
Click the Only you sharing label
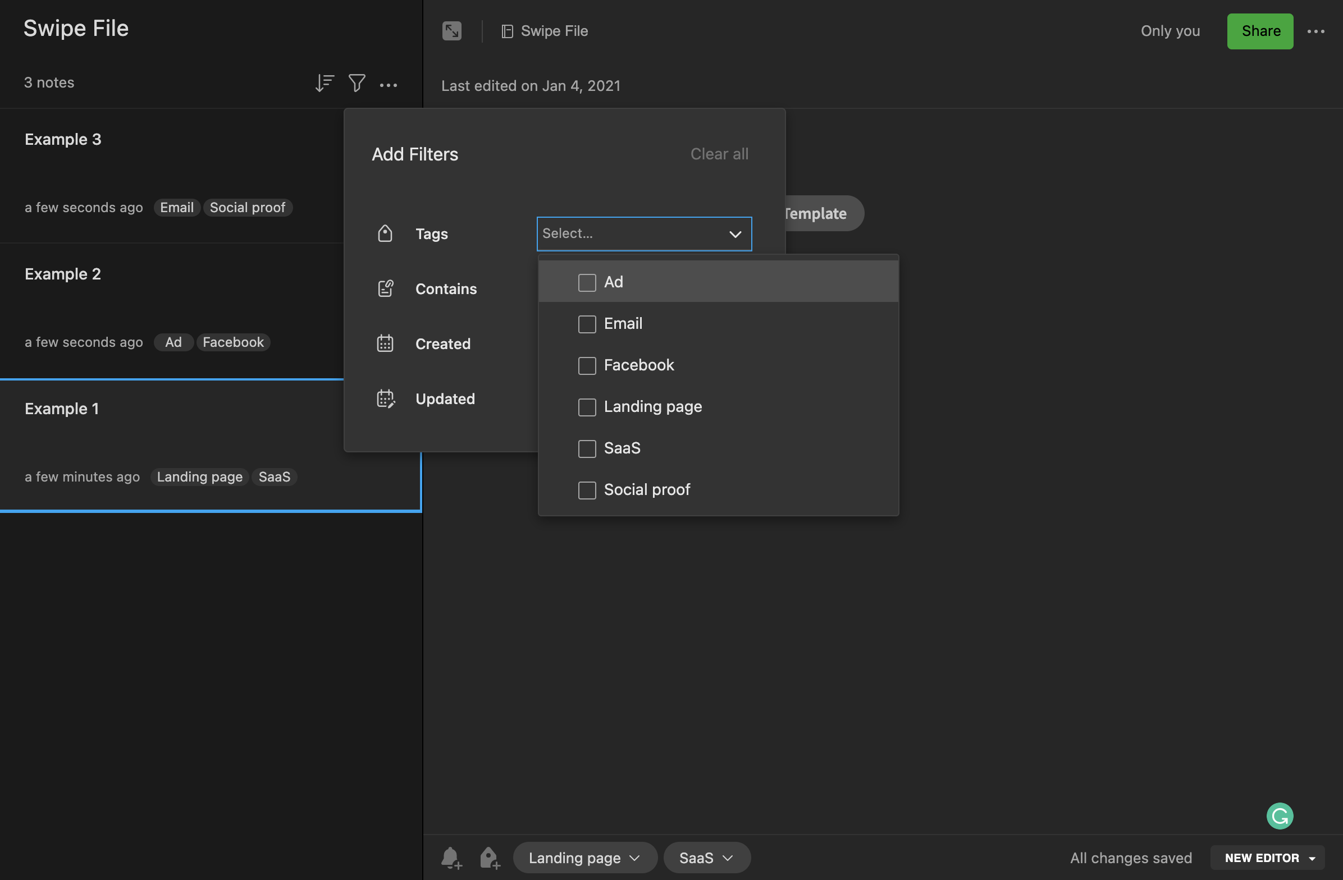pos(1170,31)
